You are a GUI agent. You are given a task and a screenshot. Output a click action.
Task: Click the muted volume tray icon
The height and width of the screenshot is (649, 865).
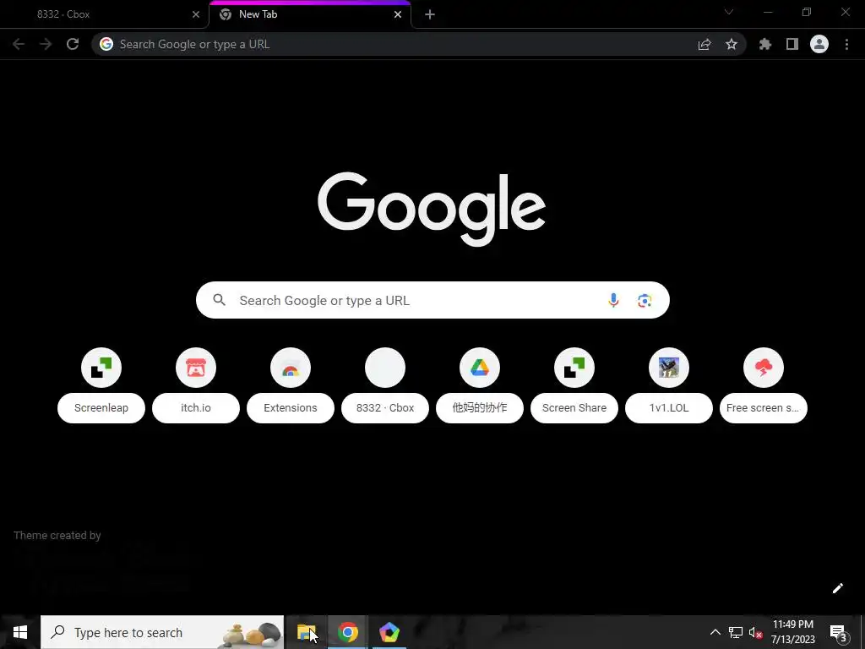755,632
